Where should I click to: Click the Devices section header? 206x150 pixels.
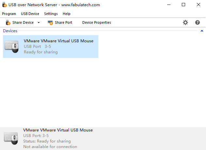click(10, 31)
